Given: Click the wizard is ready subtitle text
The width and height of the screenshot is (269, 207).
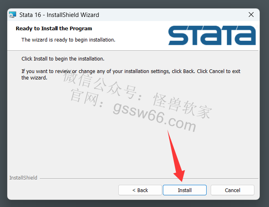Looking at the screenshot, I should 68,40.
